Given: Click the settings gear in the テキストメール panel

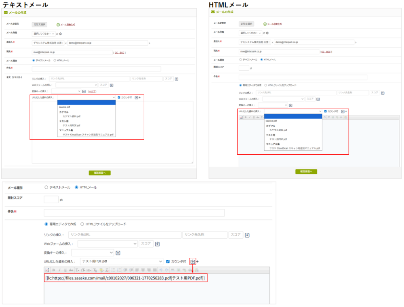Looking at the screenshot, I should [61, 34].
